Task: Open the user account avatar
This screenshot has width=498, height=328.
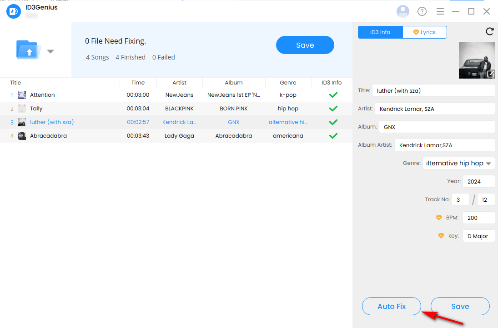Action: click(402, 11)
